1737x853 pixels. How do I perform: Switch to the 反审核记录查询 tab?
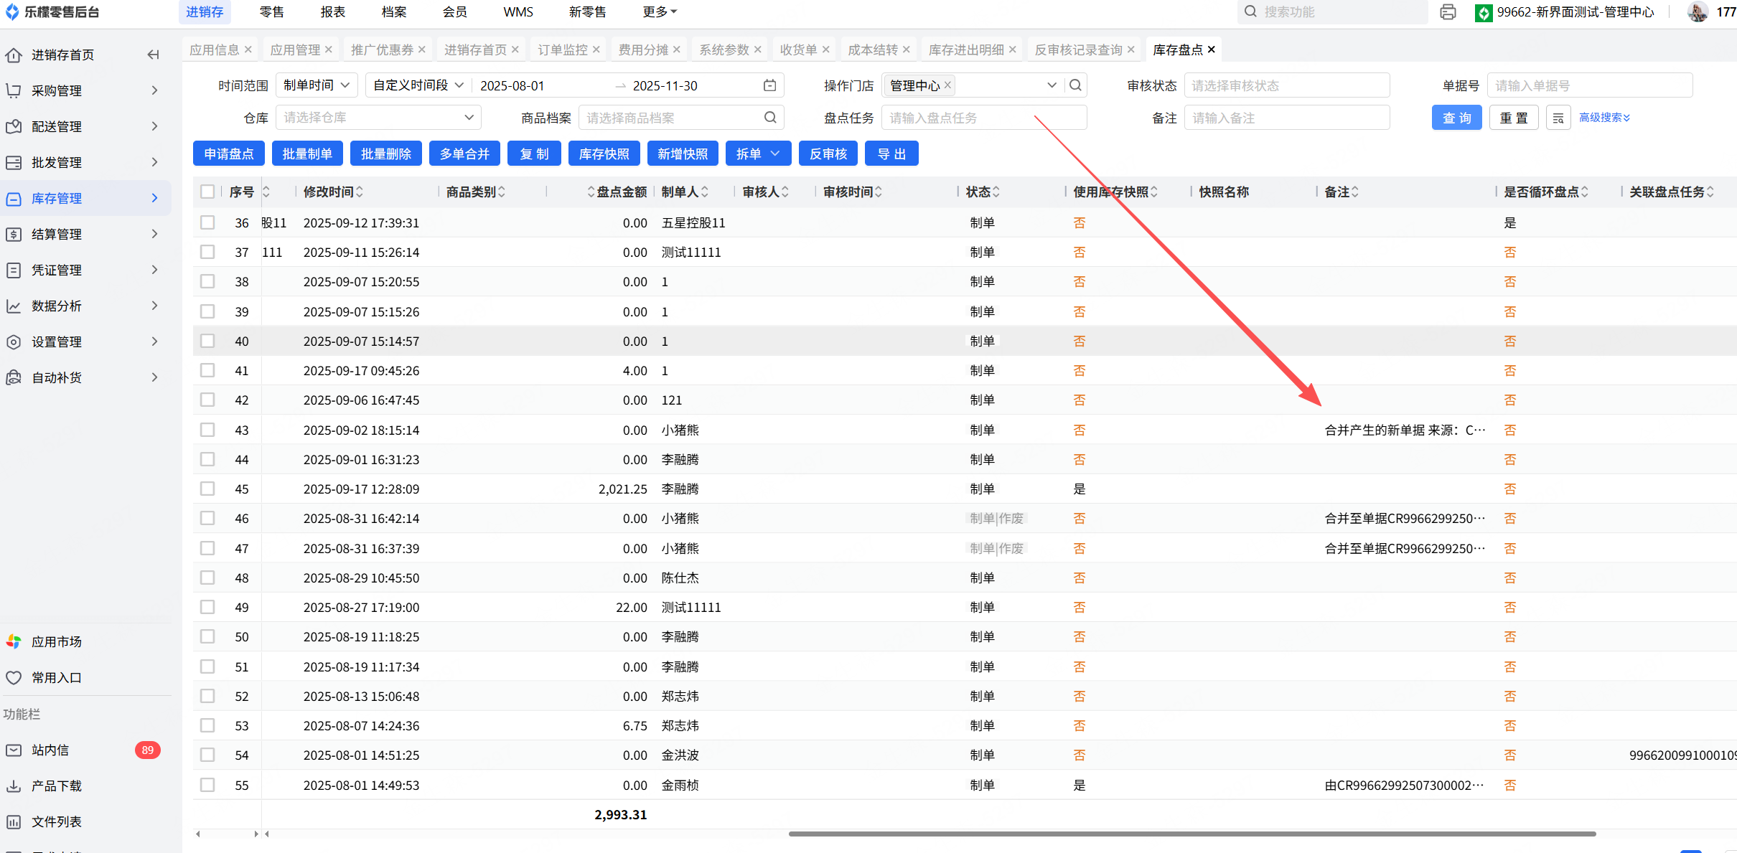coord(1078,50)
